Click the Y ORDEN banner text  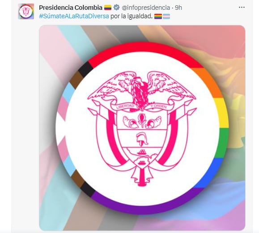point(158,106)
